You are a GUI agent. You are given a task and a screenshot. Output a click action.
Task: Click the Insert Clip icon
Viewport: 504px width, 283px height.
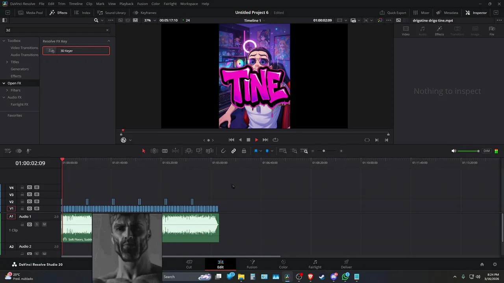[x=189, y=151]
